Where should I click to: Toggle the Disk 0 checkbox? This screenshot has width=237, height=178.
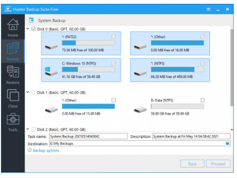pyautogui.click(x=33, y=29)
